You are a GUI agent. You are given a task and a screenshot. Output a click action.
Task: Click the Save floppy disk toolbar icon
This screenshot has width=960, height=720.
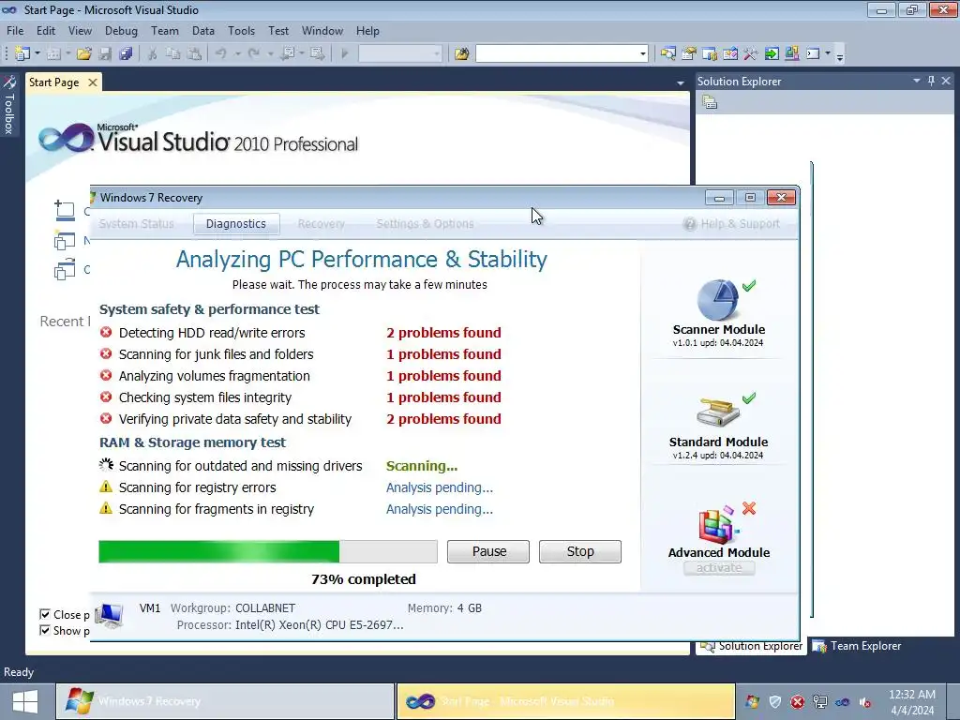pos(105,53)
